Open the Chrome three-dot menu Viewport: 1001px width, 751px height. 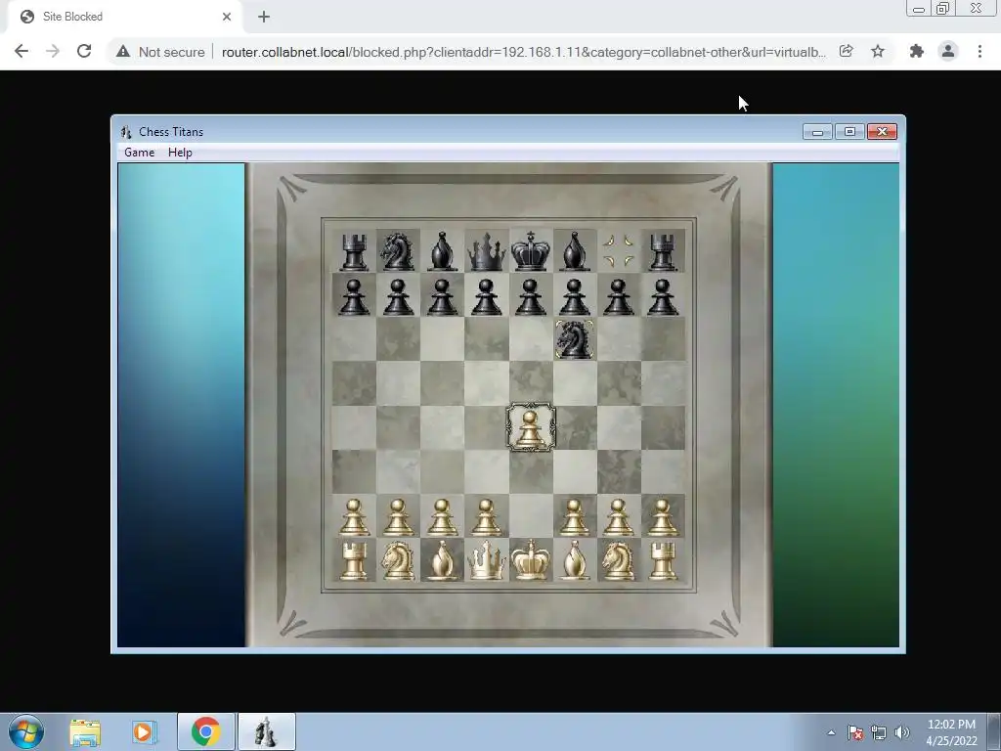coord(979,51)
